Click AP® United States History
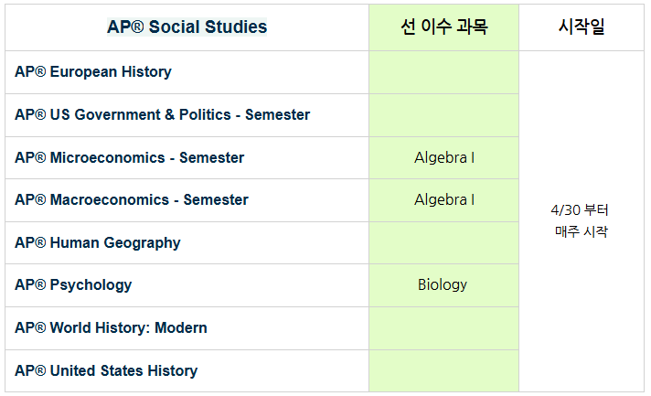This screenshot has width=651, height=396. (106, 371)
